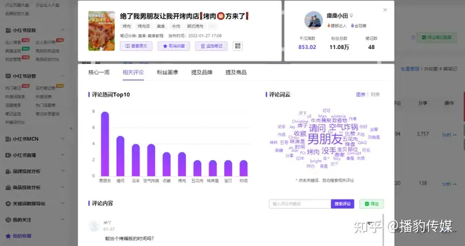Click the 腰部达人 badge under 康康小田

(x=337, y=26)
